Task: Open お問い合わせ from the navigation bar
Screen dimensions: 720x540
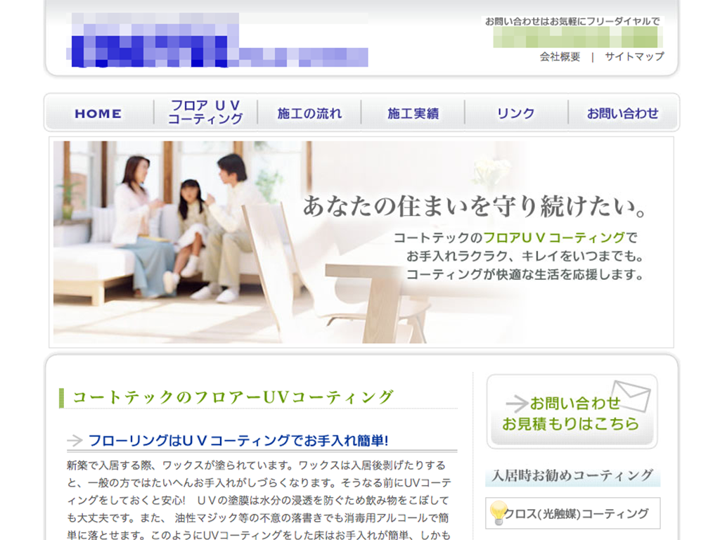Action: coord(623,113)
